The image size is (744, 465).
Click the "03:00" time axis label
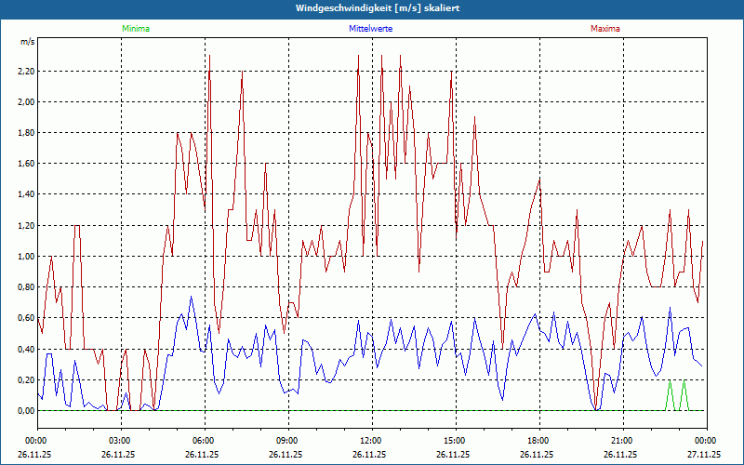tap(120, 441)
